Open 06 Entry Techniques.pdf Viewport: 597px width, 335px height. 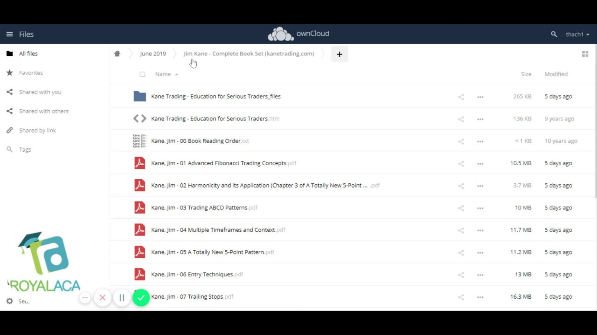pyautogui.click(x=197, y=275)
